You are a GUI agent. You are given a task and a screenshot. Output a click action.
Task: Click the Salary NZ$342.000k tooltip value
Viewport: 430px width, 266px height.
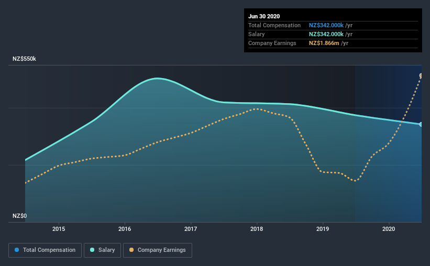(x=326, y=34)
